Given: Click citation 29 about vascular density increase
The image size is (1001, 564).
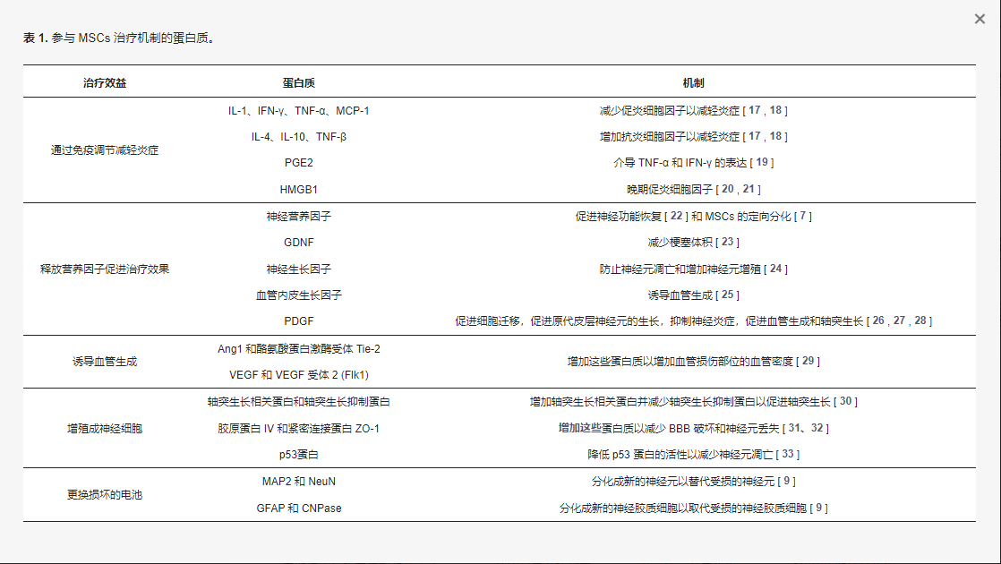Looking at the screenshot, I should [x=808, y=362].
